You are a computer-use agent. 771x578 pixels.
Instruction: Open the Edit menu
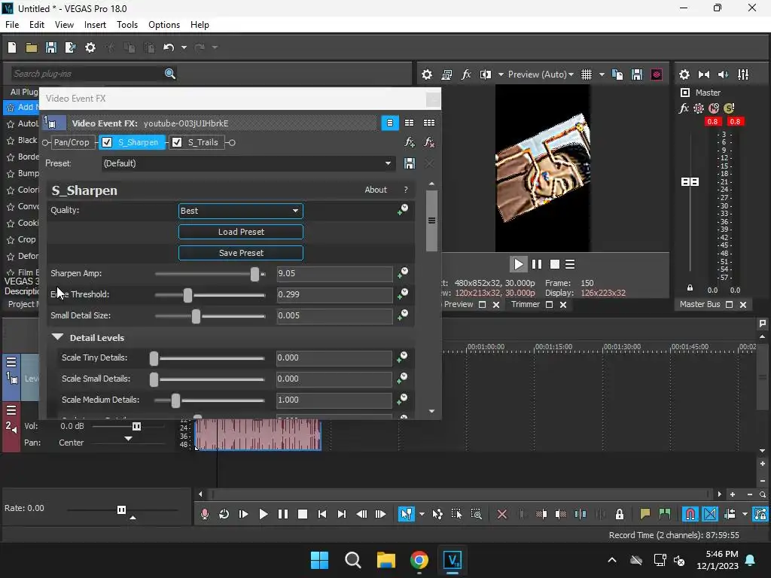click(x=36, y=25)
